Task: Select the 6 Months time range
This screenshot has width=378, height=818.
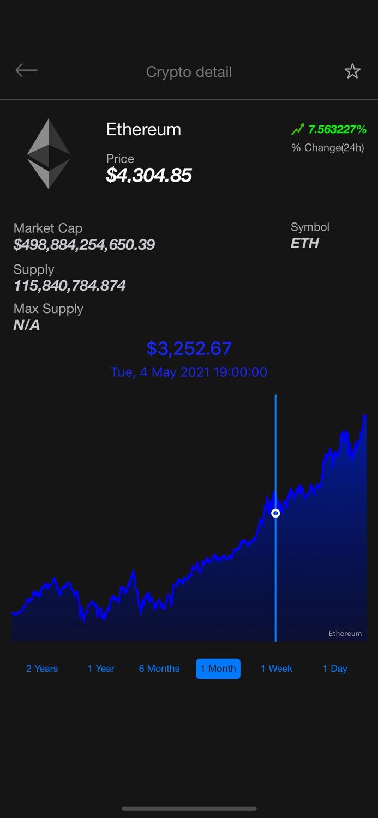Action: click(159, 669)
